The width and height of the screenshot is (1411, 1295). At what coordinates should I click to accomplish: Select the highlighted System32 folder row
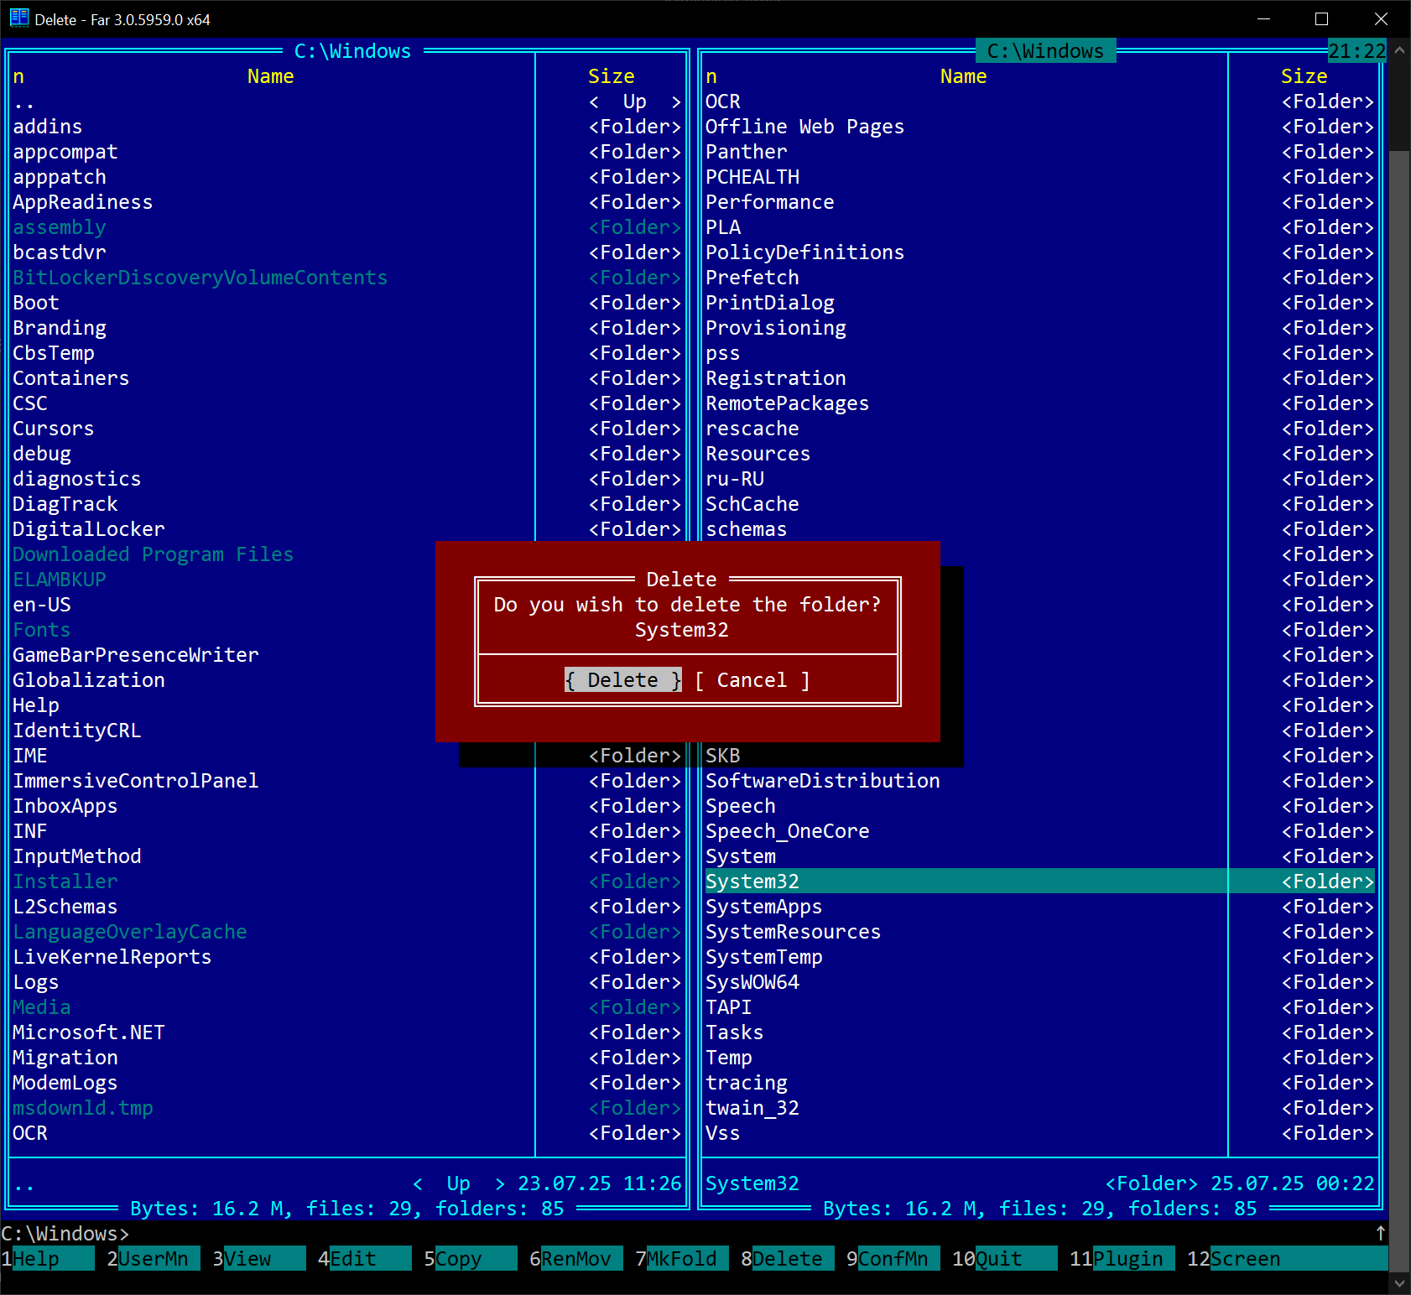(1039, 882)
